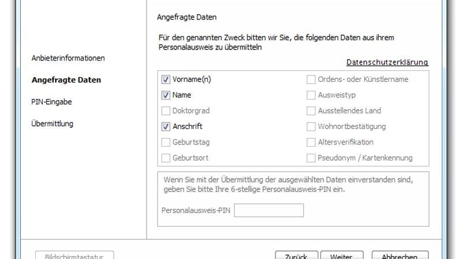This screenshot has width=462, height=259.
Task: Uncheck the Vorname(n) checkbox
Action: point(166,79)
